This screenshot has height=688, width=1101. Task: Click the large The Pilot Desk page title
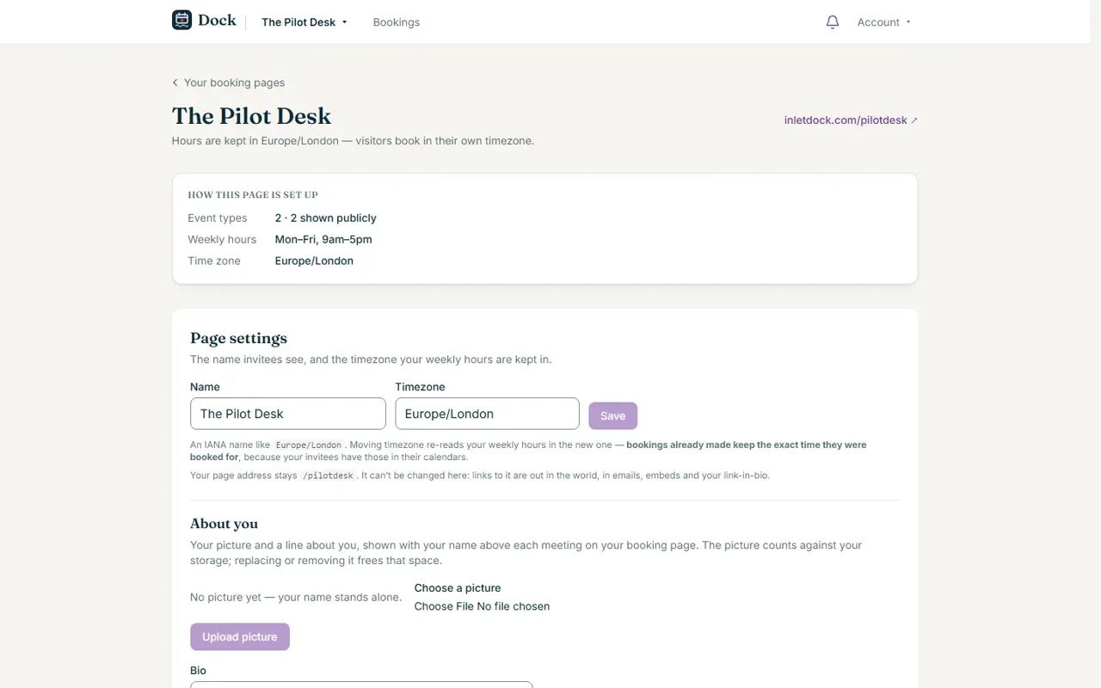pos(251,116)
